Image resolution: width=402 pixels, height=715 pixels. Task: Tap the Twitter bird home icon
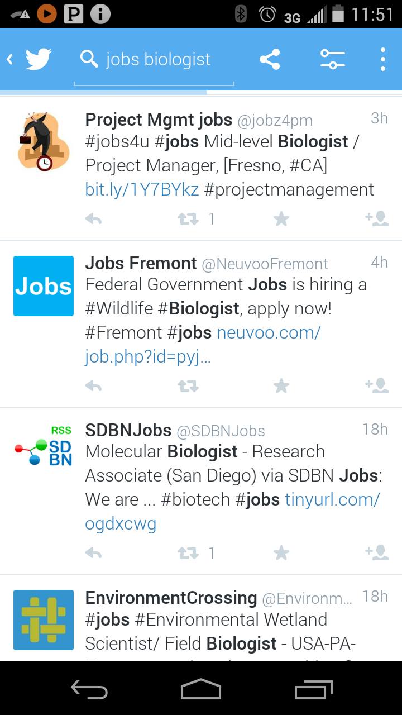tap(38, 59)
